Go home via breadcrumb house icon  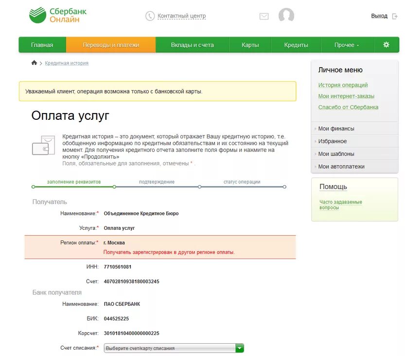click(34, 63)
